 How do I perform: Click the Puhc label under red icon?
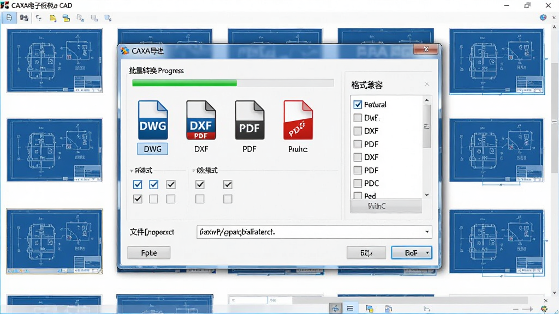tap(298, 149)
